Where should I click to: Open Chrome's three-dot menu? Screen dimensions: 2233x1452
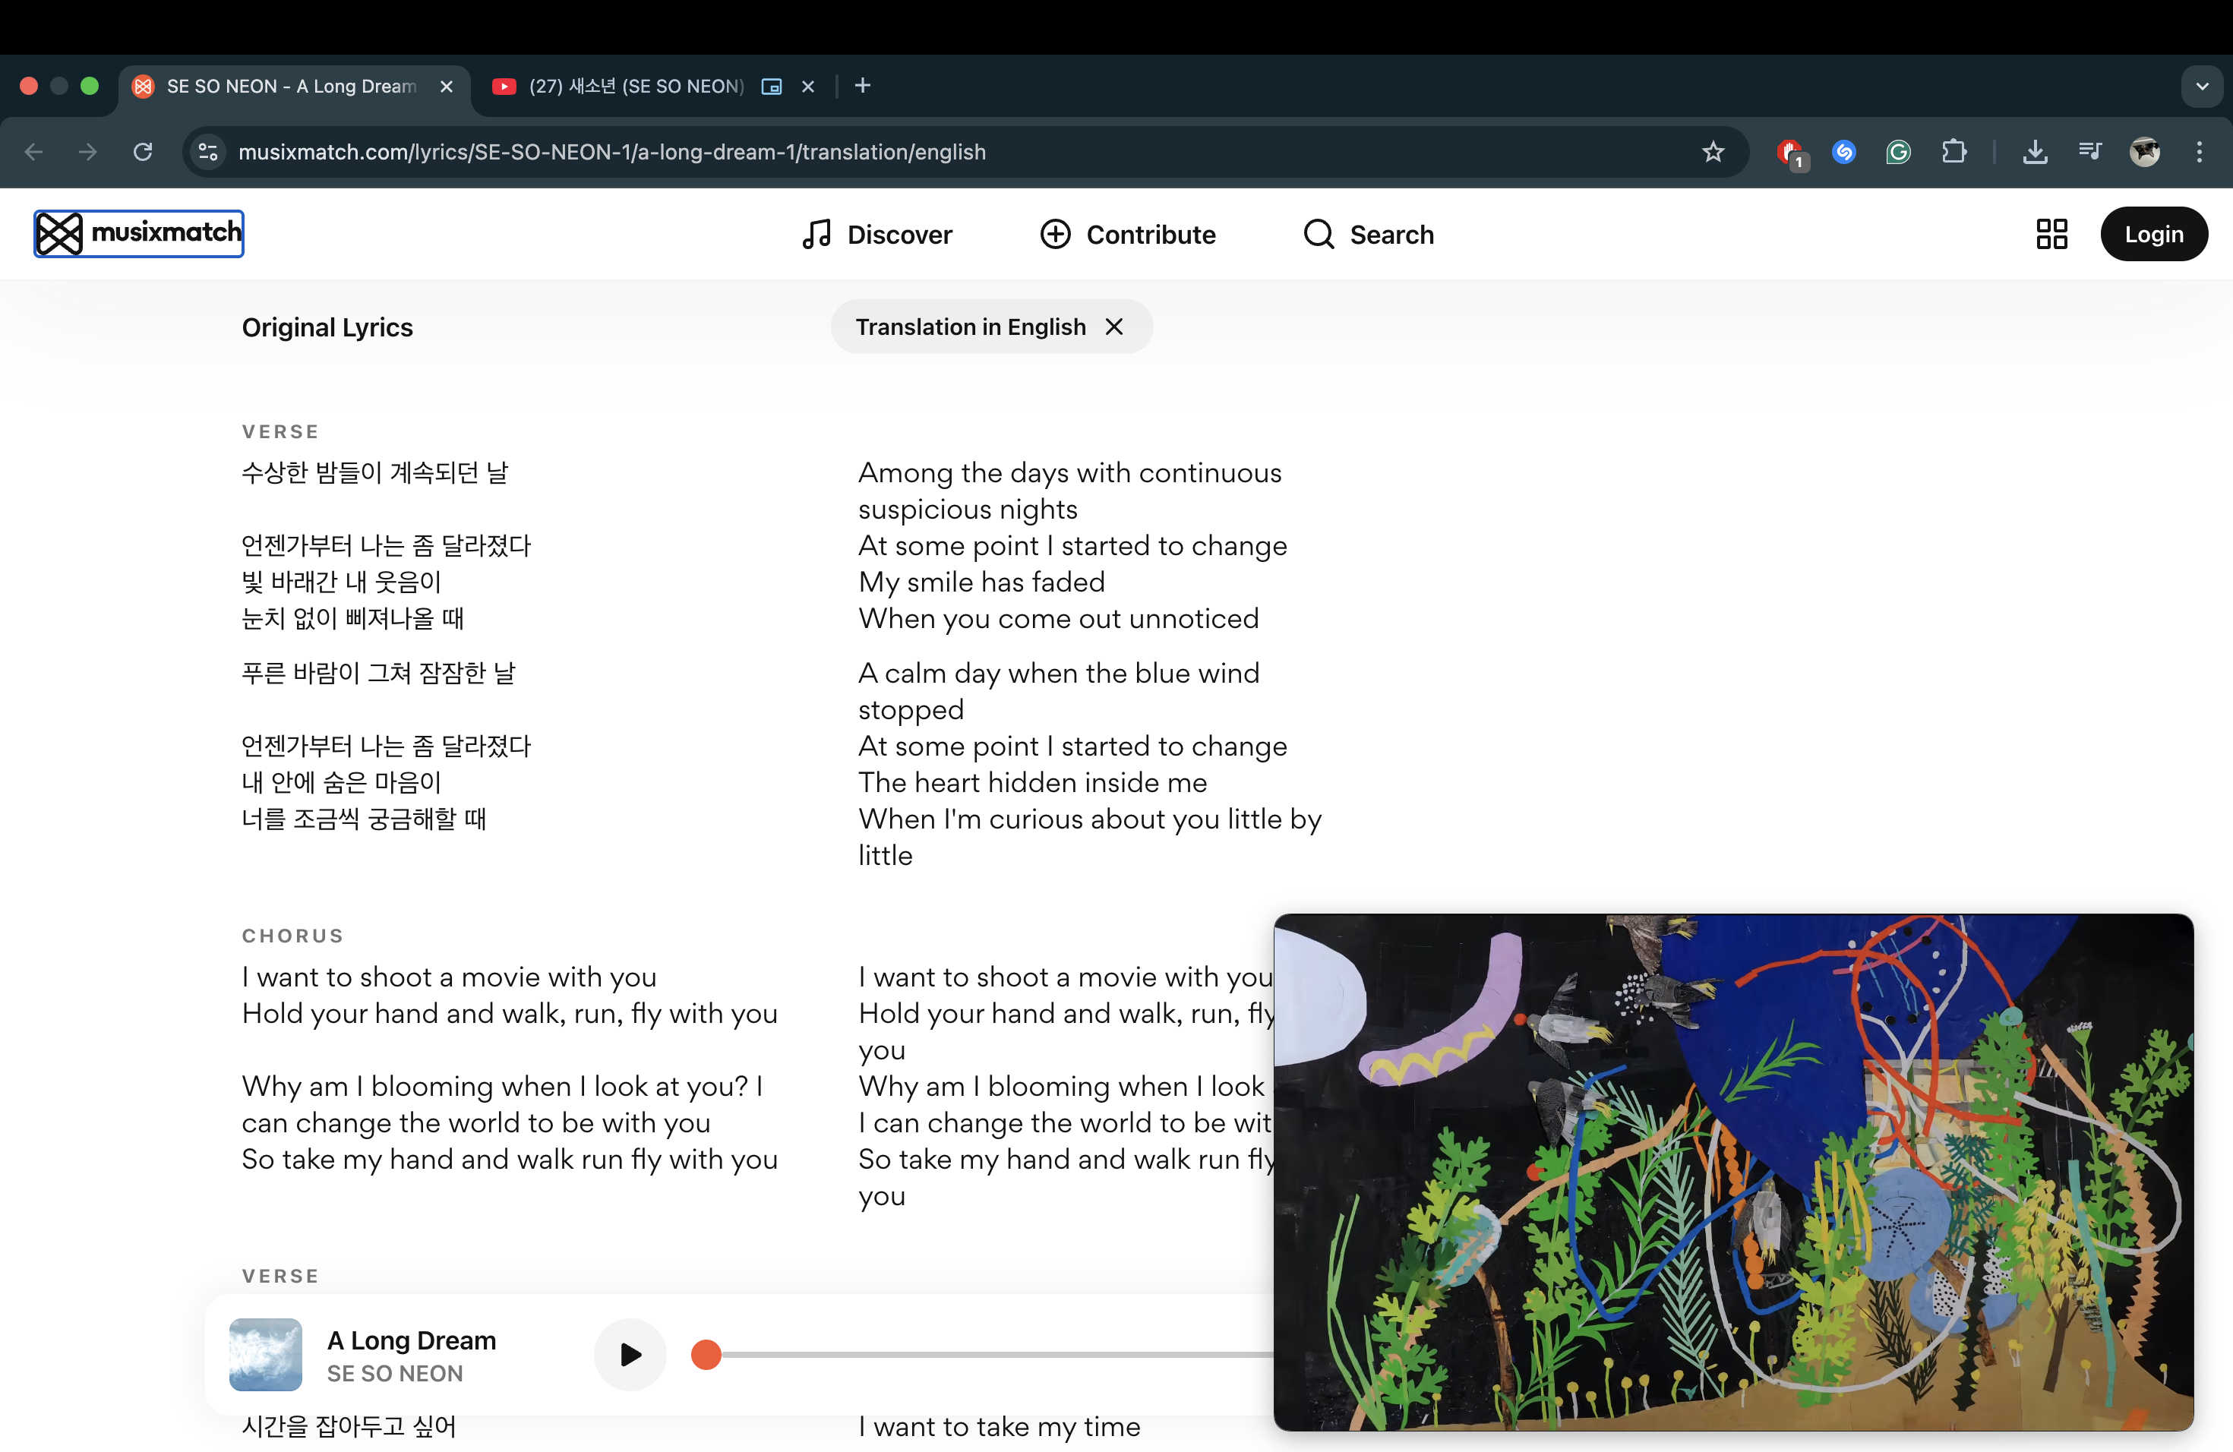pos(2200,152)
